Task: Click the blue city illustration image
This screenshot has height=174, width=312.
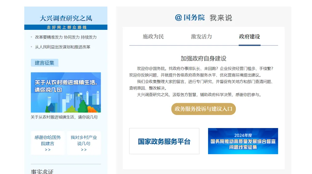Action: pyautogui.click(x=66, y=92)
